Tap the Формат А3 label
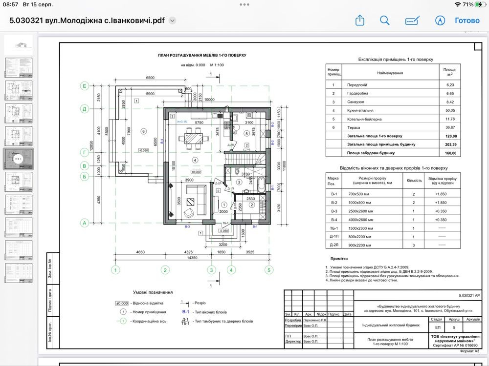 tap(469, 351)
